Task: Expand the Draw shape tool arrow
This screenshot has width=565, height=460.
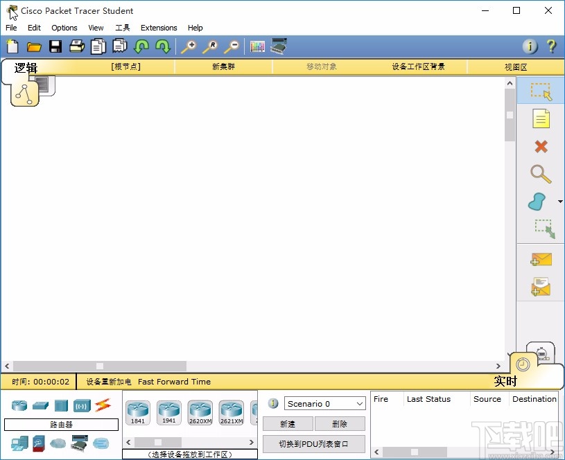Action: 560,202
